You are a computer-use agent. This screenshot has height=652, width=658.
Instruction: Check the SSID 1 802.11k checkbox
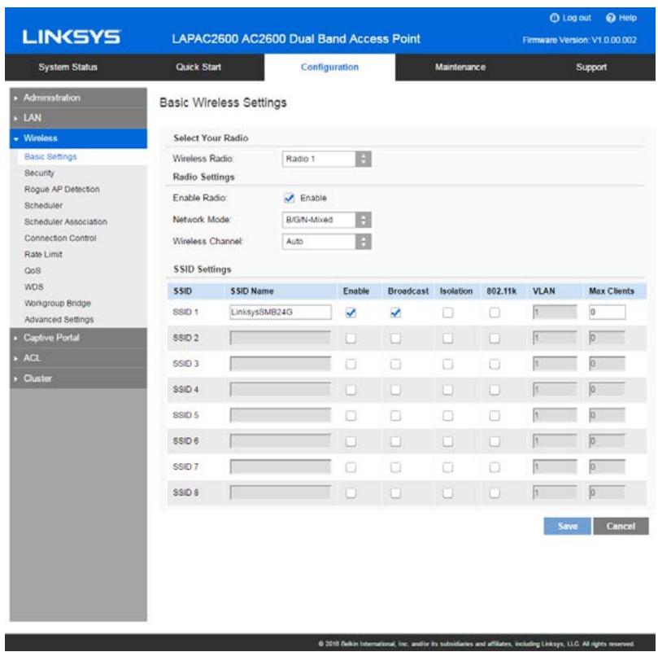[495, 313]
